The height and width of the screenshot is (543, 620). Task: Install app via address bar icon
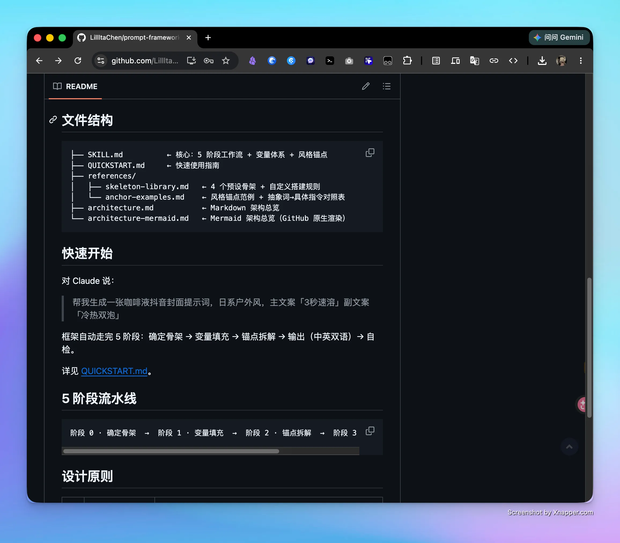click(191, 61)
